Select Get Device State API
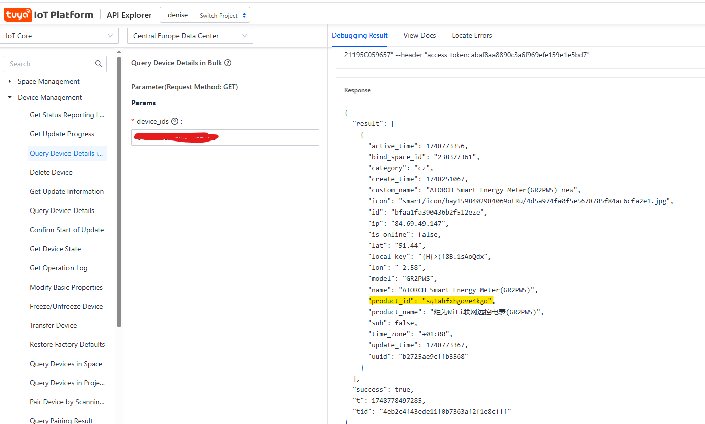705x424 pixels. click(55, 249)
